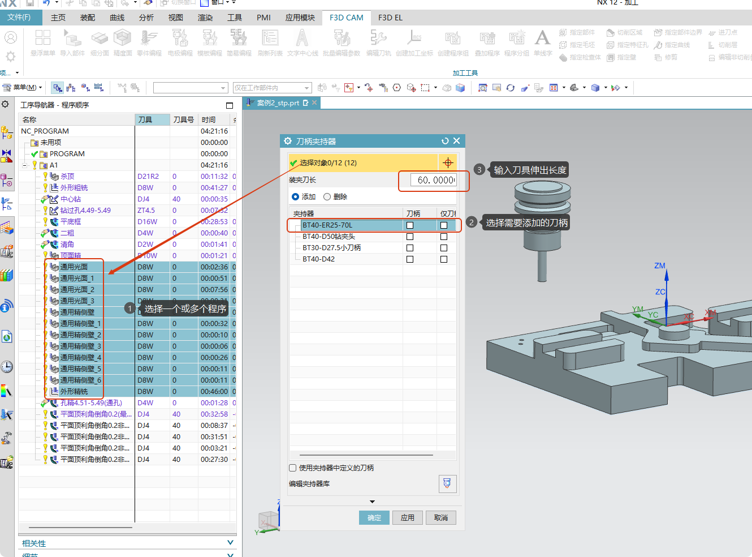Click the 导入部件 ribbon icon
Image resolution: width=752 pixels, height=557 pixels.
72,38
